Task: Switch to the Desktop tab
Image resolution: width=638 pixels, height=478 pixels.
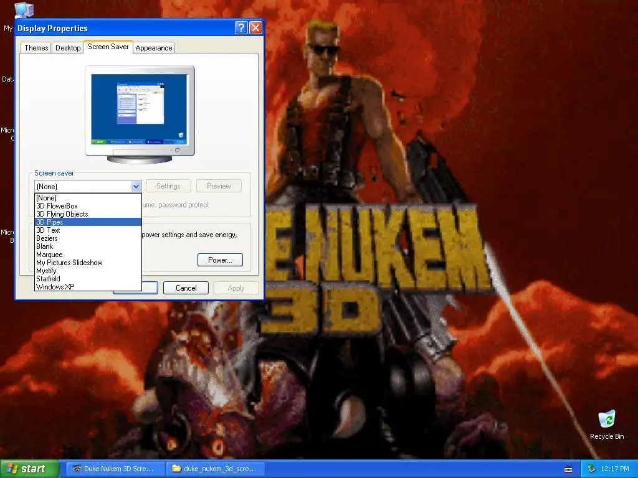Action: click(x=68, y=47)
